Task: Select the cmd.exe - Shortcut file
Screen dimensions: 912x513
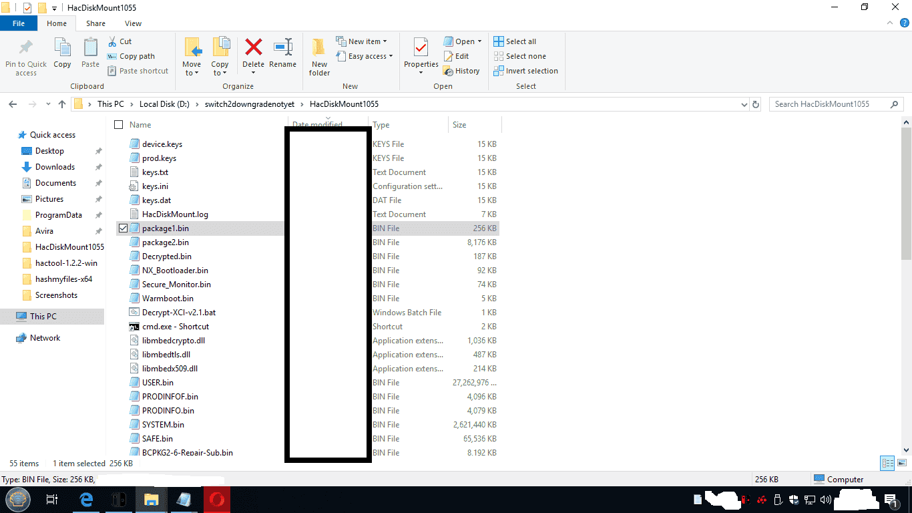Action: tap(176, 327)
